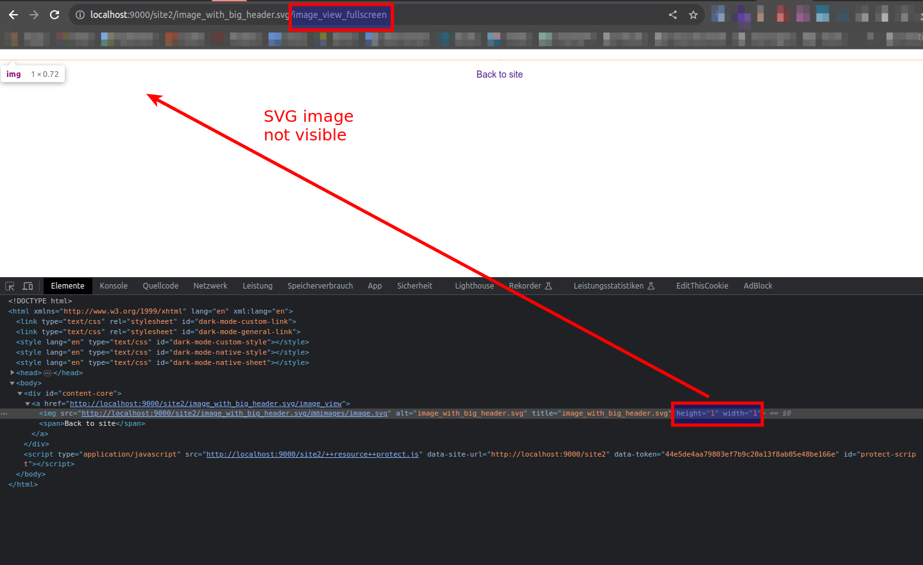Open the EditThisCookie panel tab
This screenshot has height=565, width=923.
702,285
